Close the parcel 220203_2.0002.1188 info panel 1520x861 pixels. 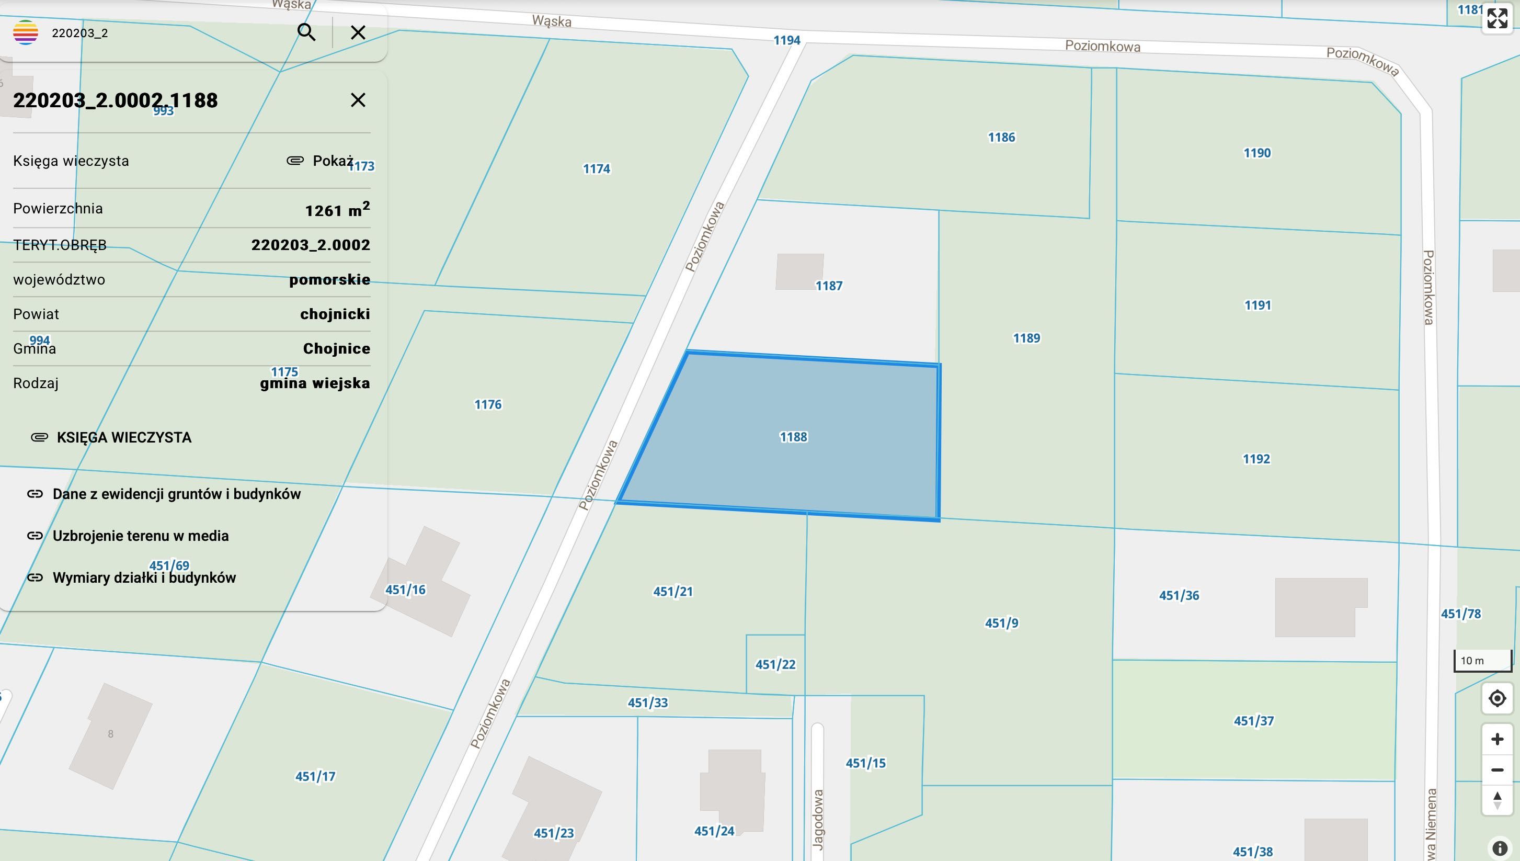click(x=358, y=100)
